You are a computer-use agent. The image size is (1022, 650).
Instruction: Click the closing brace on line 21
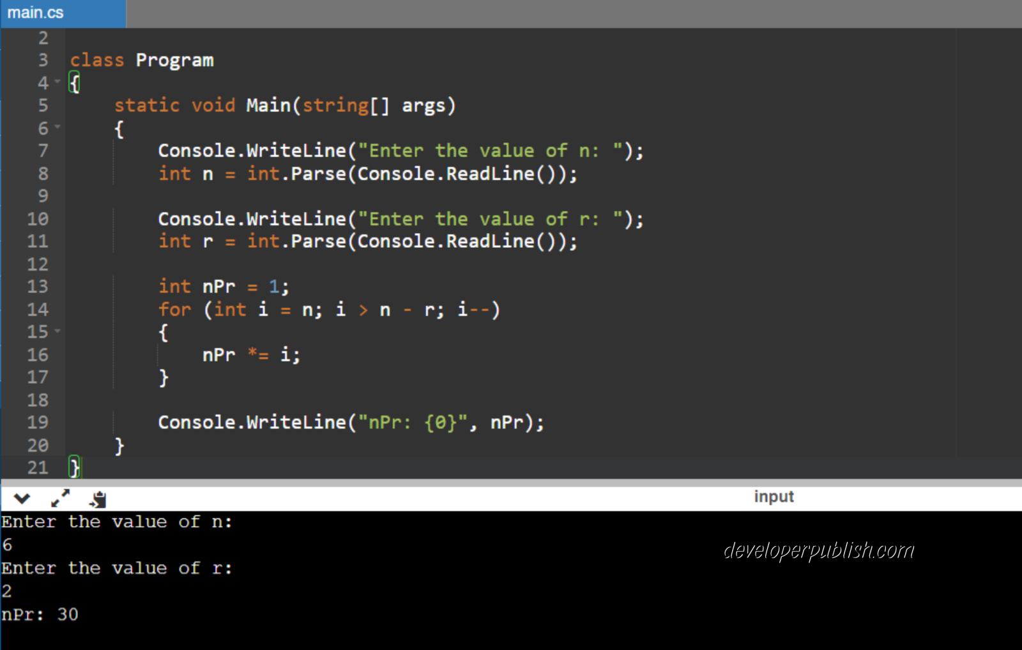coord(73,467)
